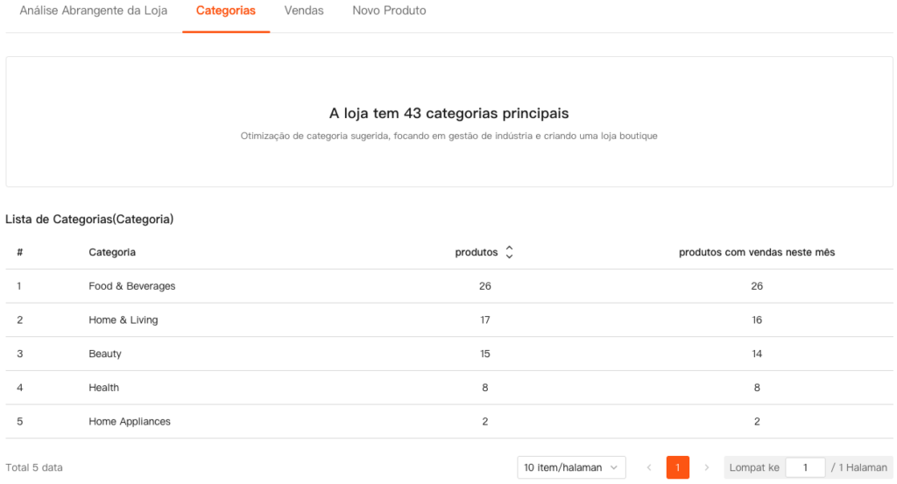Image resolution: width=897 pixels, height=484 pixels.
Task: Open the Categorias tab
Action: point(226,11)
